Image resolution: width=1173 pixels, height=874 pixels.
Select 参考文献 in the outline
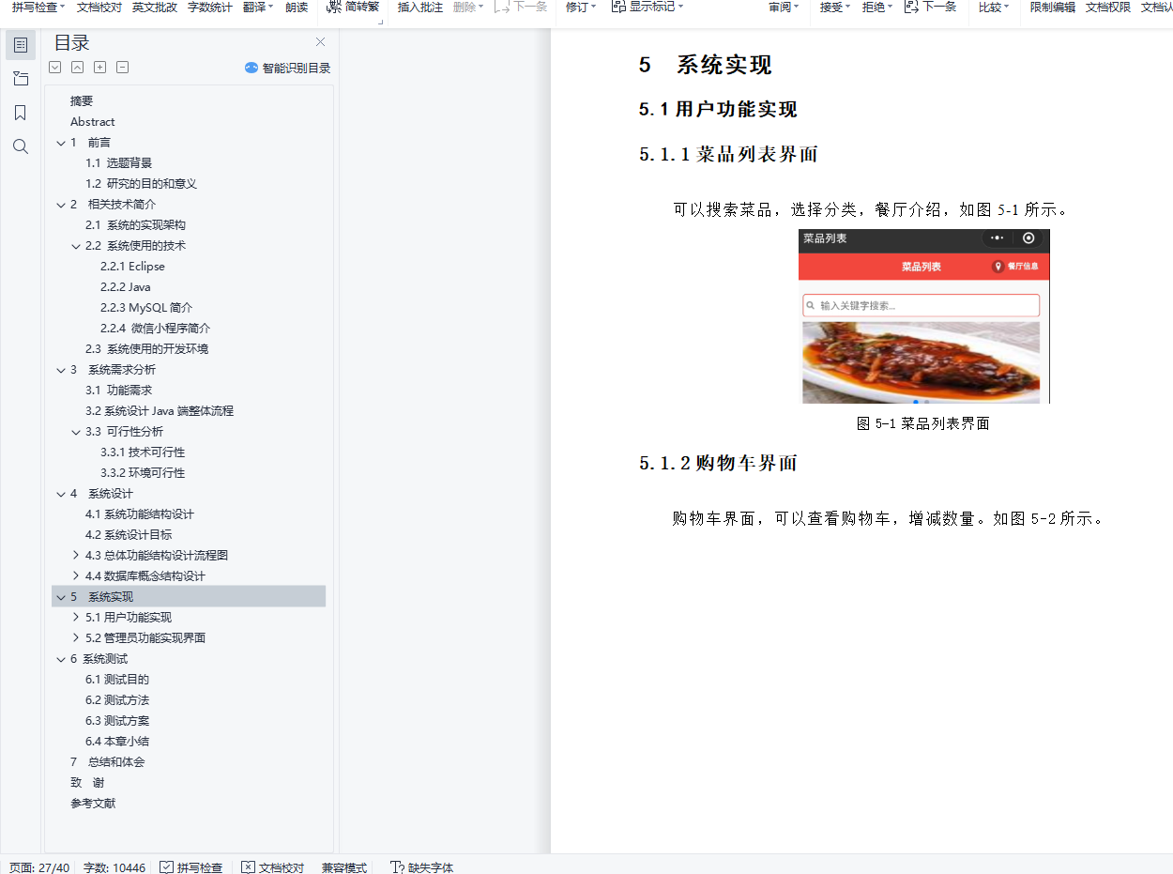coord(93,804)
